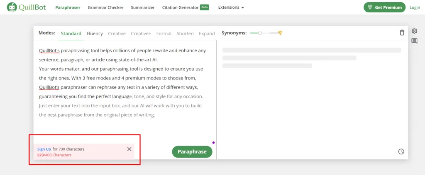Screen dimensions: 425x175
Task: Switch to Shorten mode
Action: (x=185, y=34)
